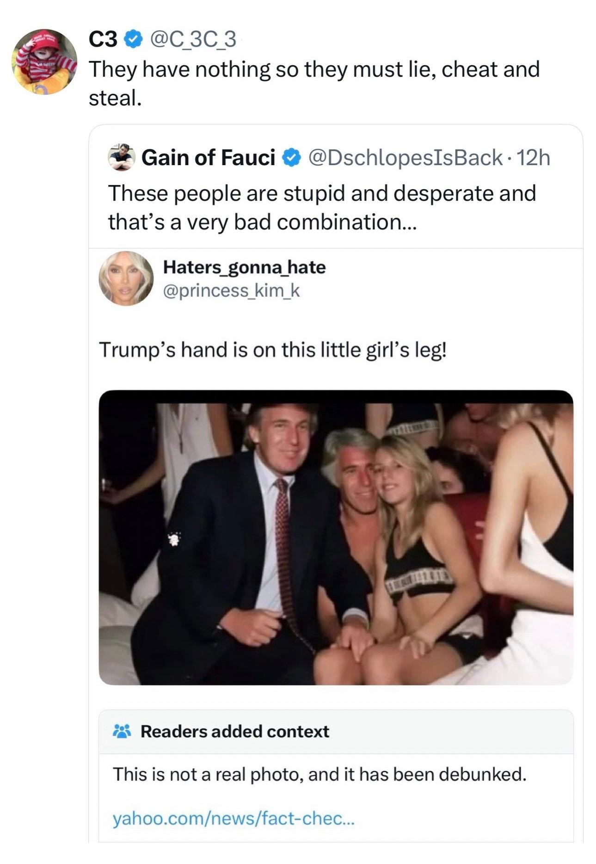Enlarge the embedded party photo
Image resolution: width=596 pixels, height=864 pixels.
click(336, 537)
